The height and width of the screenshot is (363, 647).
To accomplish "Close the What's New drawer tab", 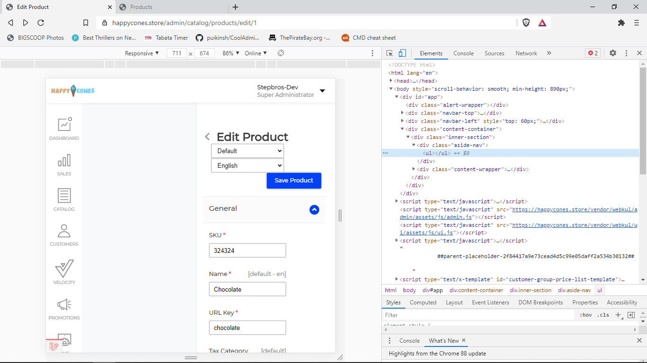I will (464, 340).
